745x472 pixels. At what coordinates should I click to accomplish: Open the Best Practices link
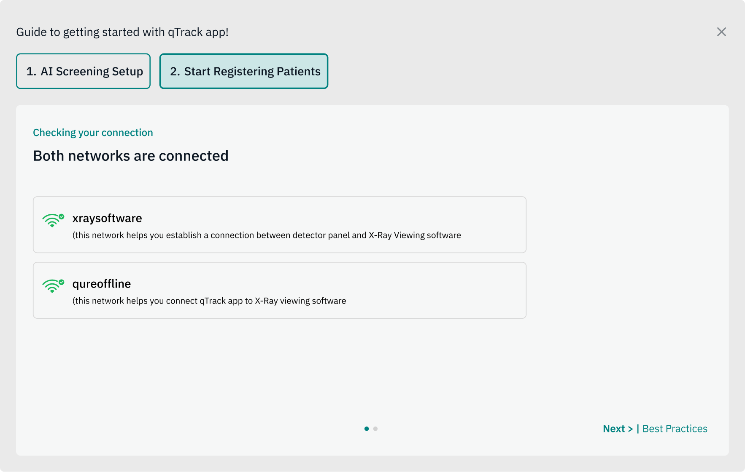[675, 429]
